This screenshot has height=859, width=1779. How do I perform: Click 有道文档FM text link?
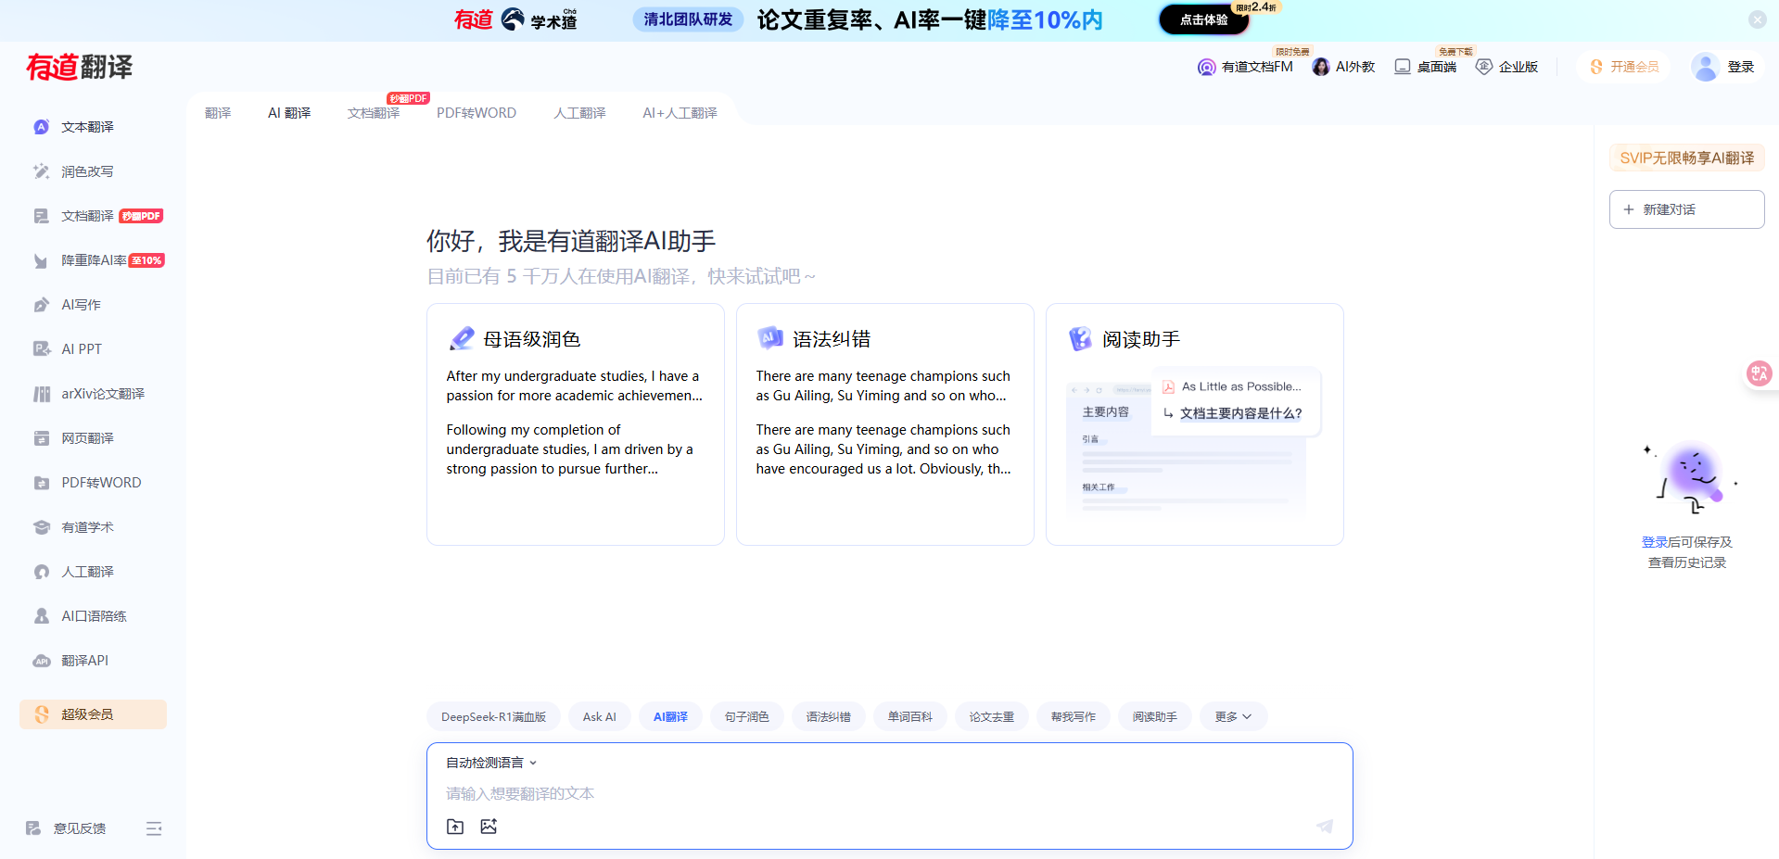[x=1257, y=67]
